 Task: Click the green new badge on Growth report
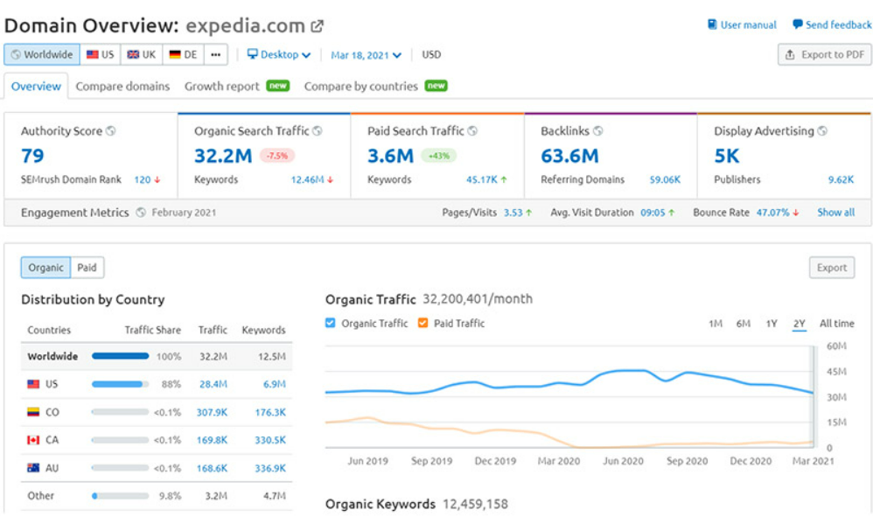(278, 86)
